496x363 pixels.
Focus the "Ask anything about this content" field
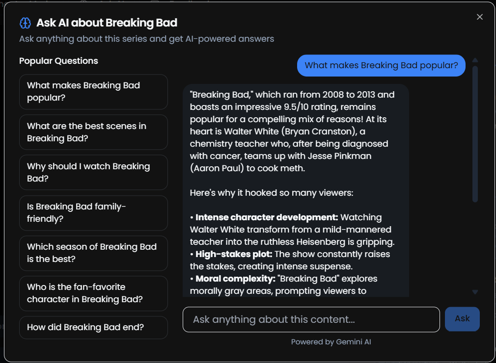click(x=311, y=319)
